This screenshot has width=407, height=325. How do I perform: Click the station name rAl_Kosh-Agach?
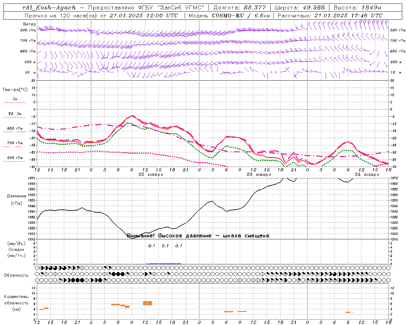pos(50,8)
